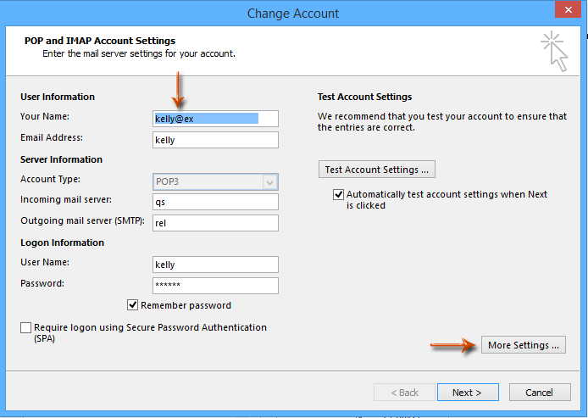This screenshot has height=418, width=588.
Task: Open More Settings dialog
Action: click(x=524, y=345)
